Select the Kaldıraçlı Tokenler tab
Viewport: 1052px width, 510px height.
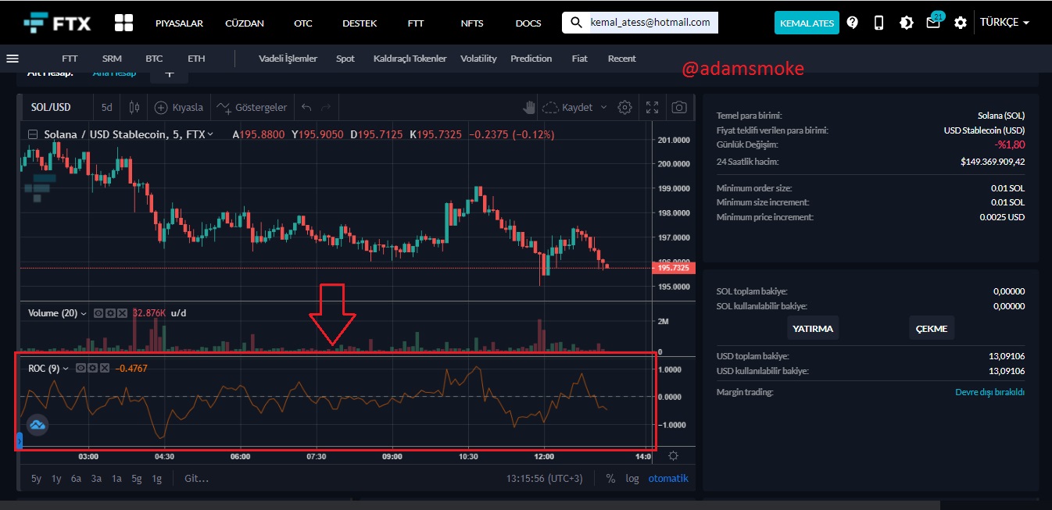pyautogui.click(x=410, y=59)
